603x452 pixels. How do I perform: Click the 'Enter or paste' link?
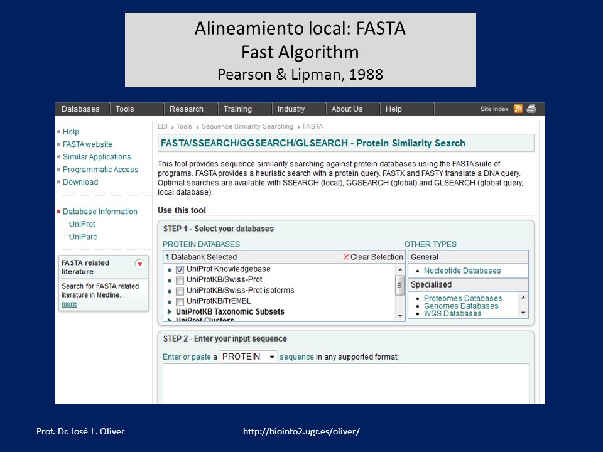187,357
